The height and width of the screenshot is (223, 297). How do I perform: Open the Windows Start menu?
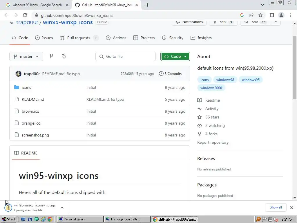click(8, 219)
